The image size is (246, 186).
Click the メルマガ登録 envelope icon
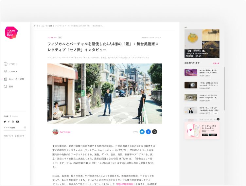25,127
